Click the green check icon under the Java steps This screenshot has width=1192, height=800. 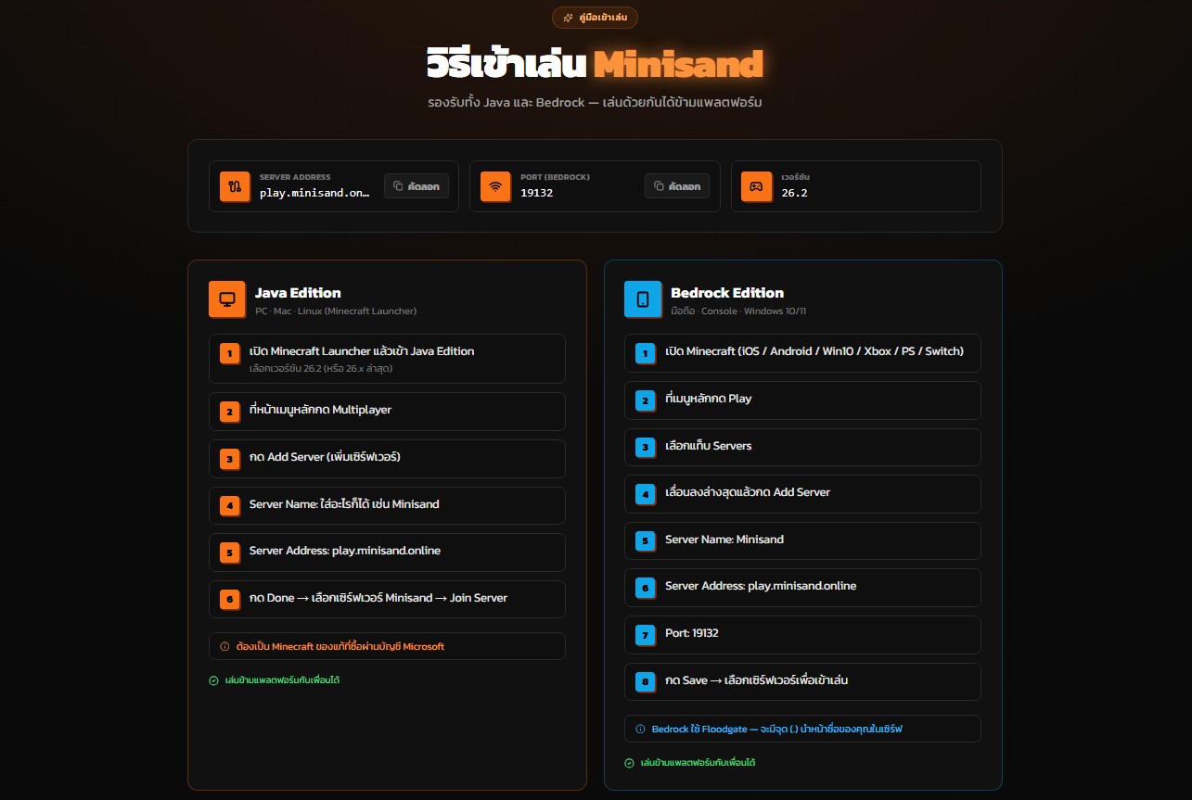(x=213, y=680)
